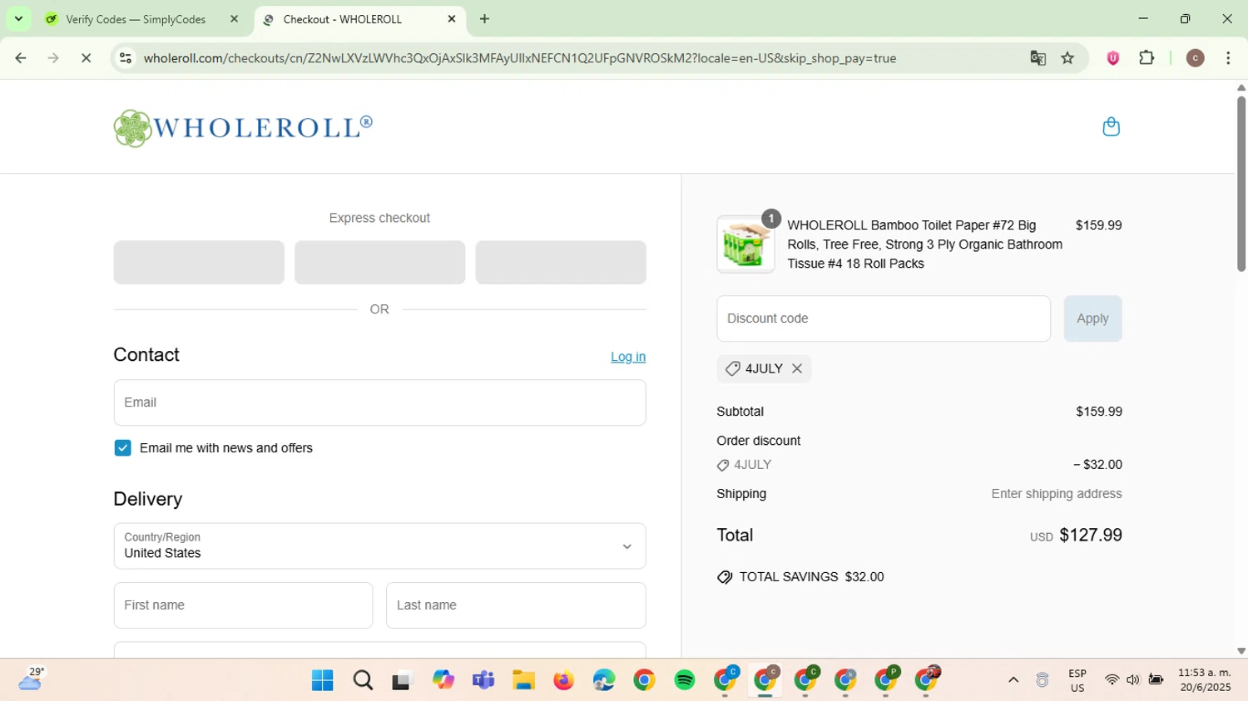Open the Country/Region dropdown
This screenshot has height=701, width=1248.
pos(379,545)
